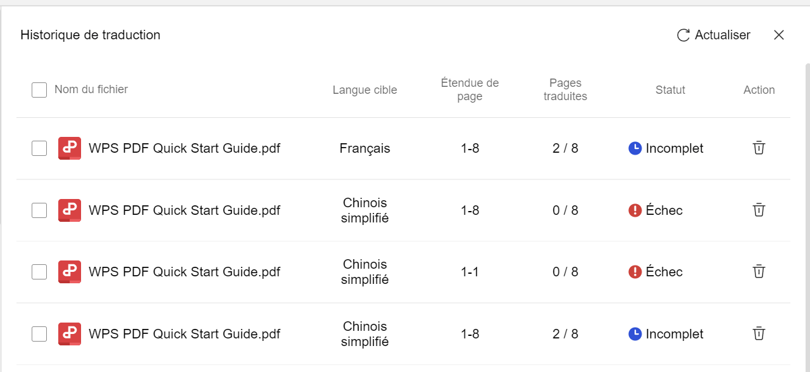Tick the select-all checkbox beside Nom du fichier

click(39, 90)
